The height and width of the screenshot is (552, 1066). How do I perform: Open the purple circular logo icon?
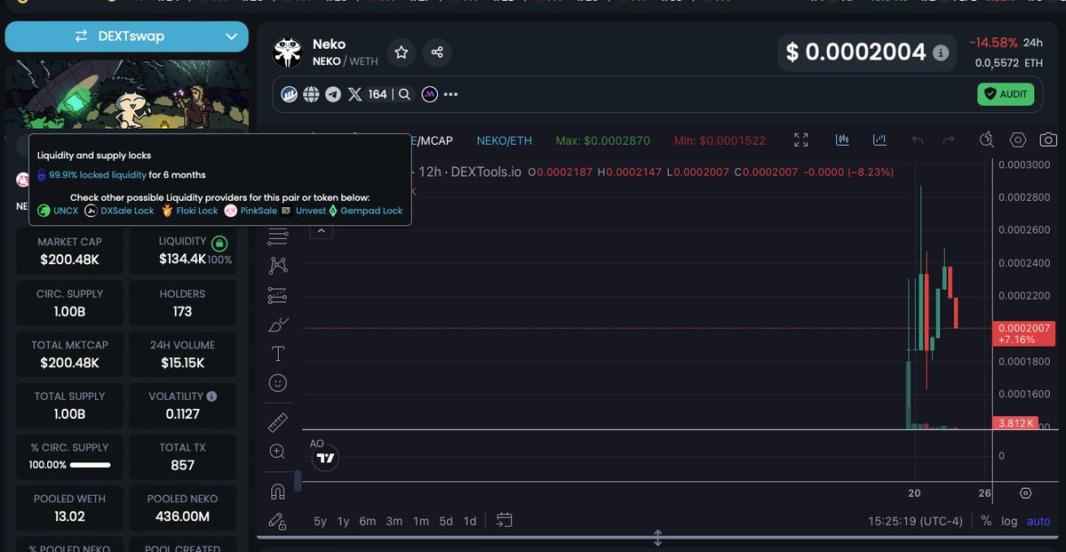tap(429, 94)
